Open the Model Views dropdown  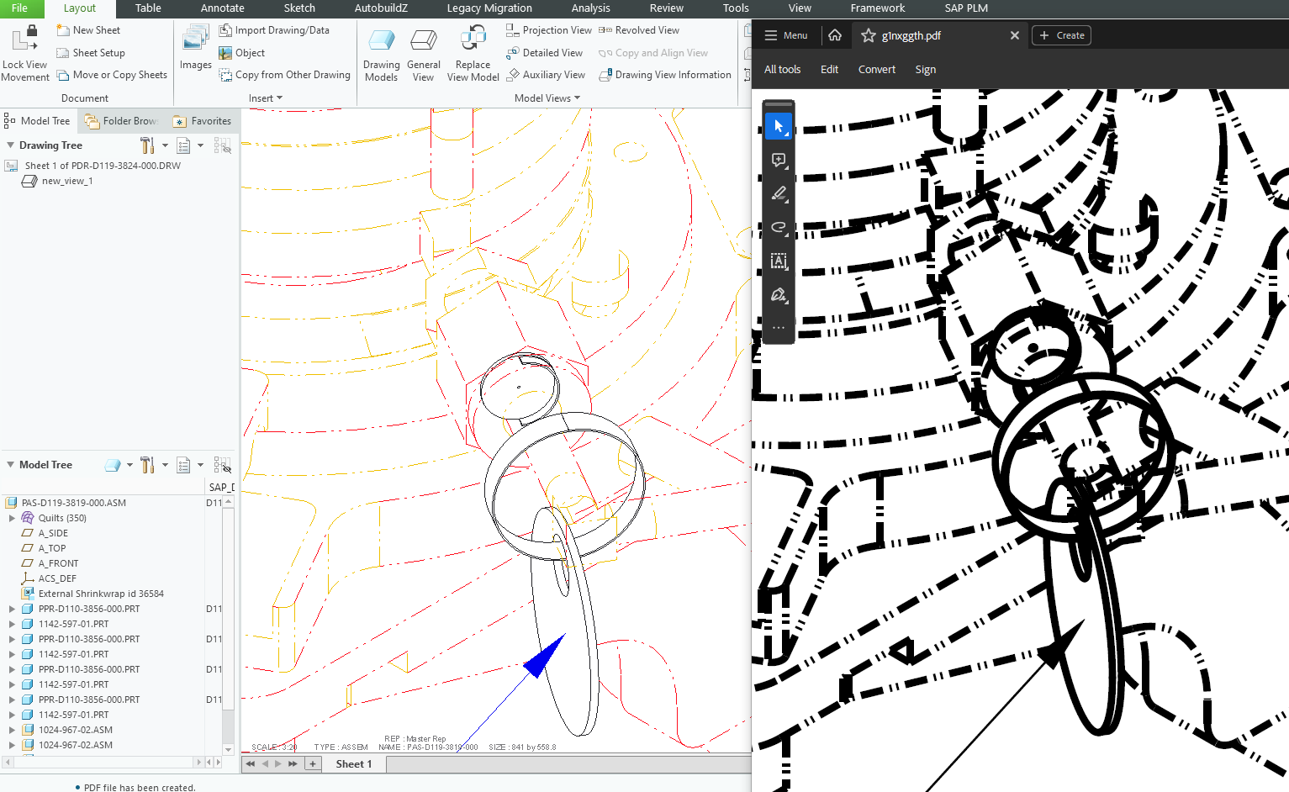point(545,98)
